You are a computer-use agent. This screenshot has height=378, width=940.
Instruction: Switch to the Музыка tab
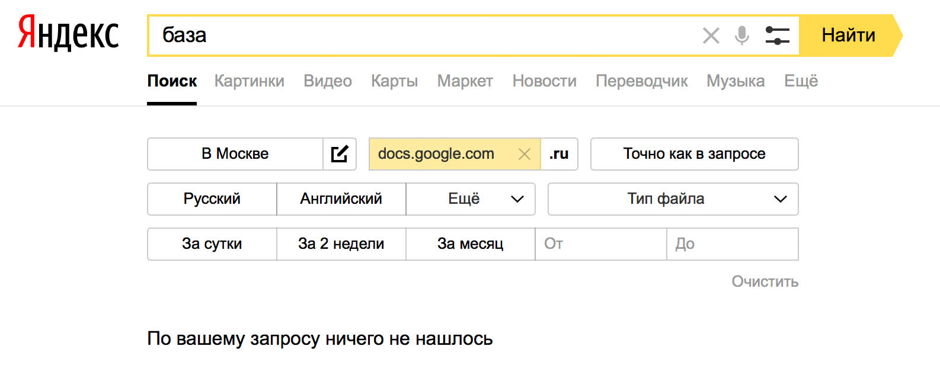(736, 81)
